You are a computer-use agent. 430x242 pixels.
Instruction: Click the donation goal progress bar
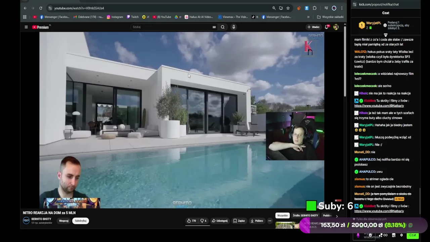pyautogui.click(x=363, y=225)
